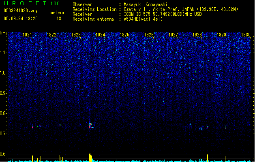Click the 1921 time marker
255x162 pixels.
[27, 35]
